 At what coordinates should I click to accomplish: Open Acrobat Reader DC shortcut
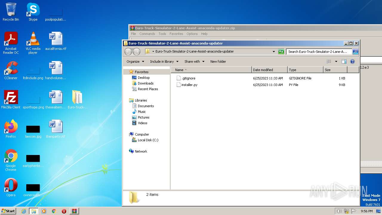click(11, 43)
